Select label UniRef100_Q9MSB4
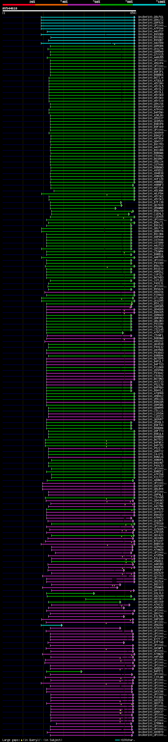The height and width of the screenshot is (742, 168). (151, 46)
